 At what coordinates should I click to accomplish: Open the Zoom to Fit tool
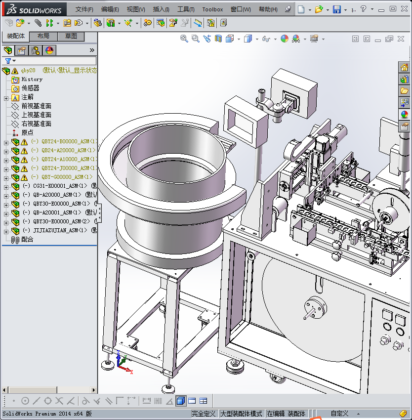point(184,39)
